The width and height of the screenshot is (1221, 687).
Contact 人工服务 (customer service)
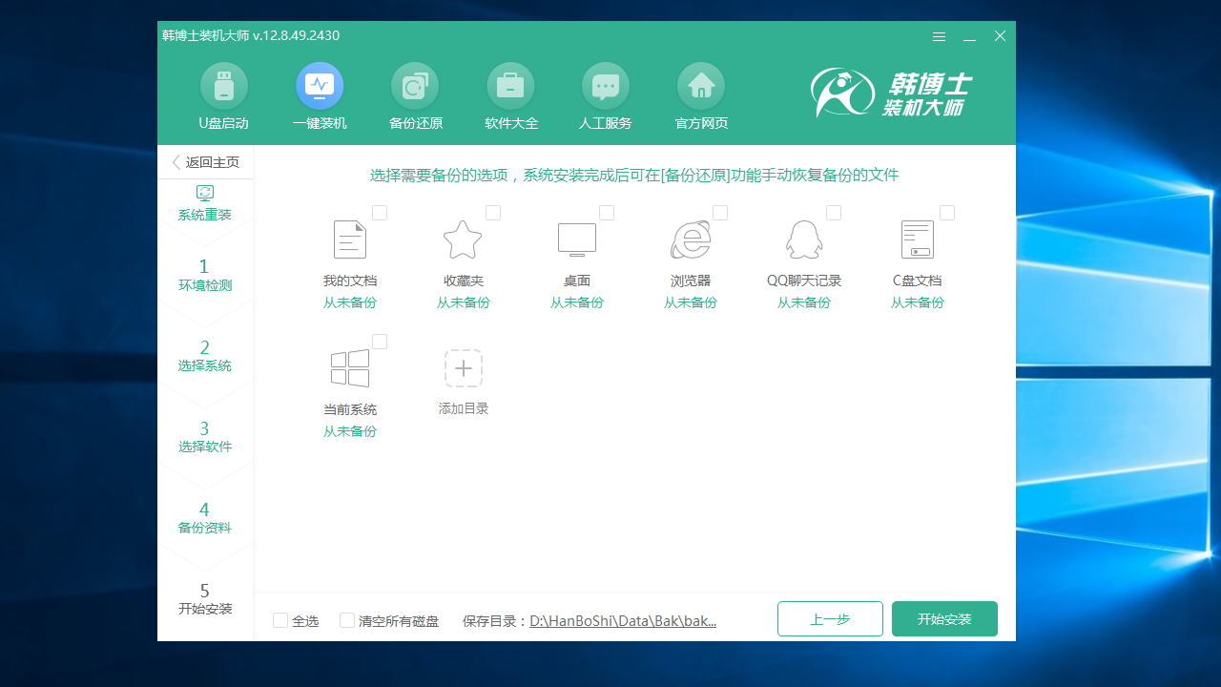coord(606,94)
